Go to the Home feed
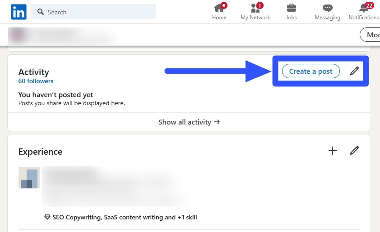380x232 pixels. click(219, 12)
